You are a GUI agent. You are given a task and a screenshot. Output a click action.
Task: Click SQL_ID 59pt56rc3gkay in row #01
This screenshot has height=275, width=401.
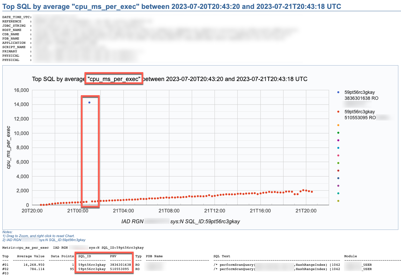point(92,264)
